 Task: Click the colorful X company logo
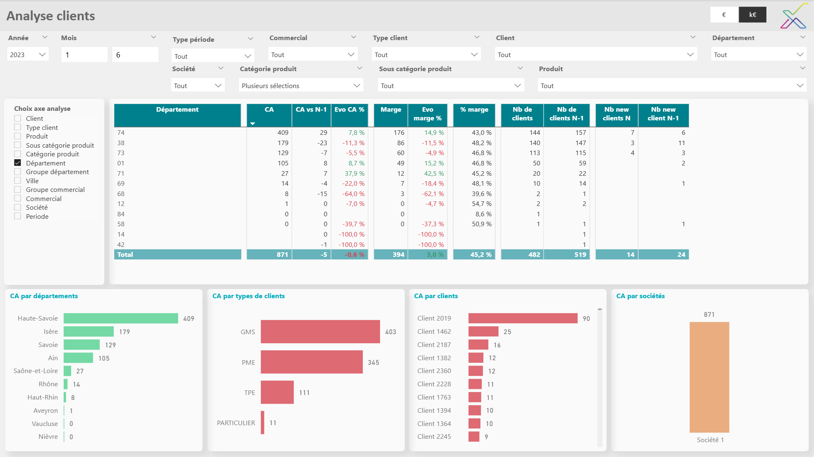793,17
